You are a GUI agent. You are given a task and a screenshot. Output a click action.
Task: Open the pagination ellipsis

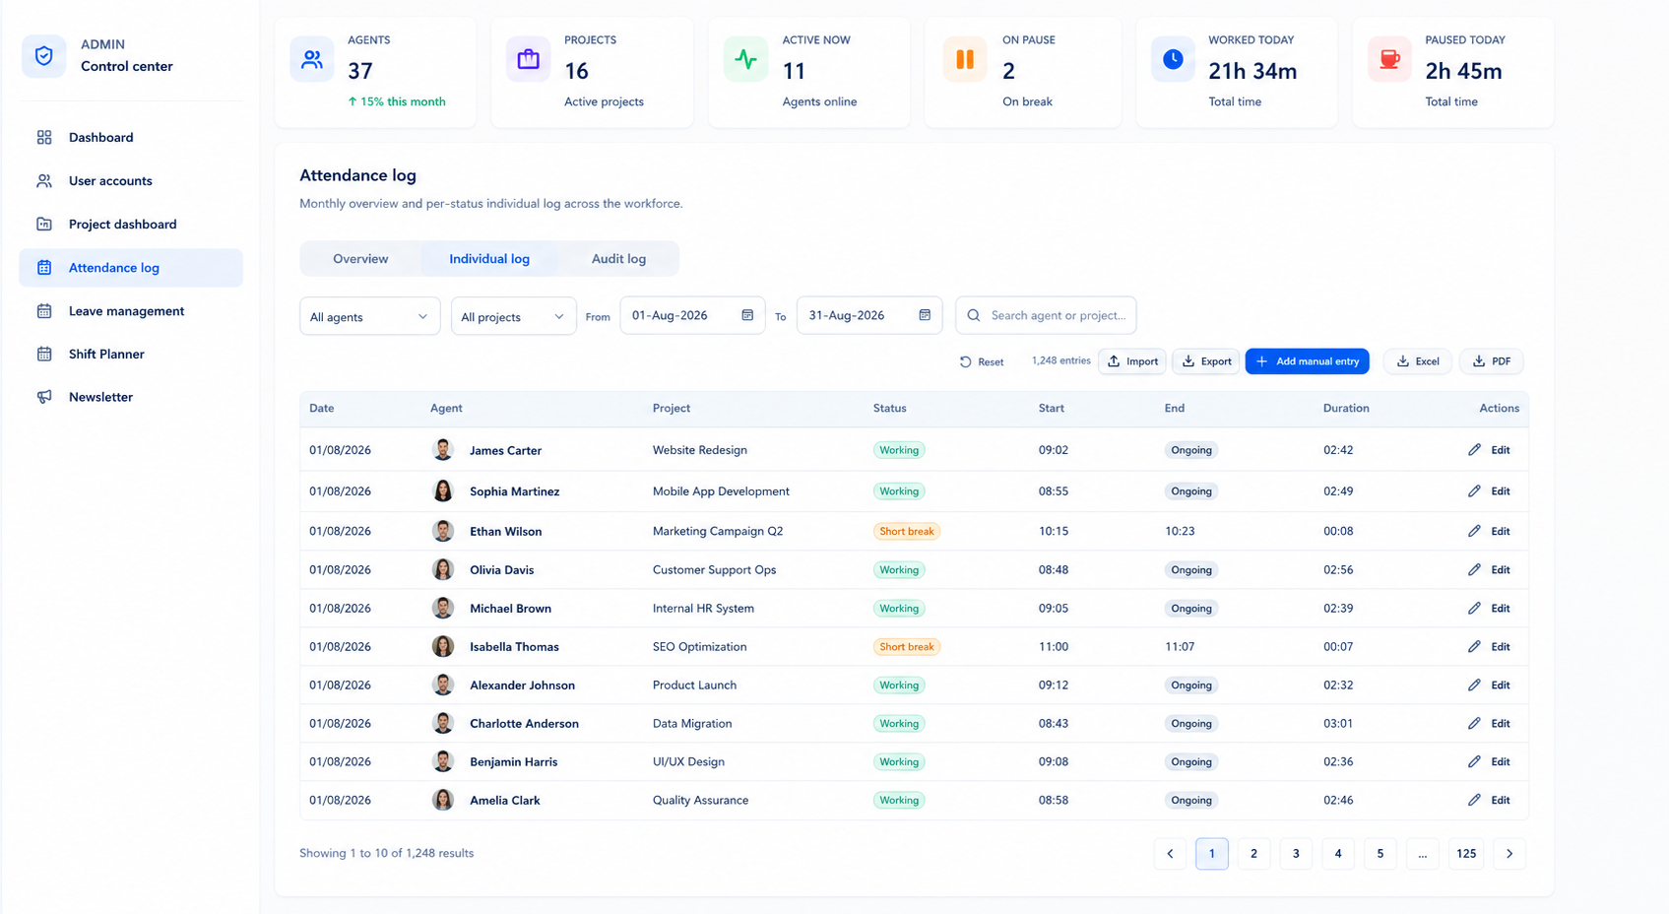(x=1423, y=854)
